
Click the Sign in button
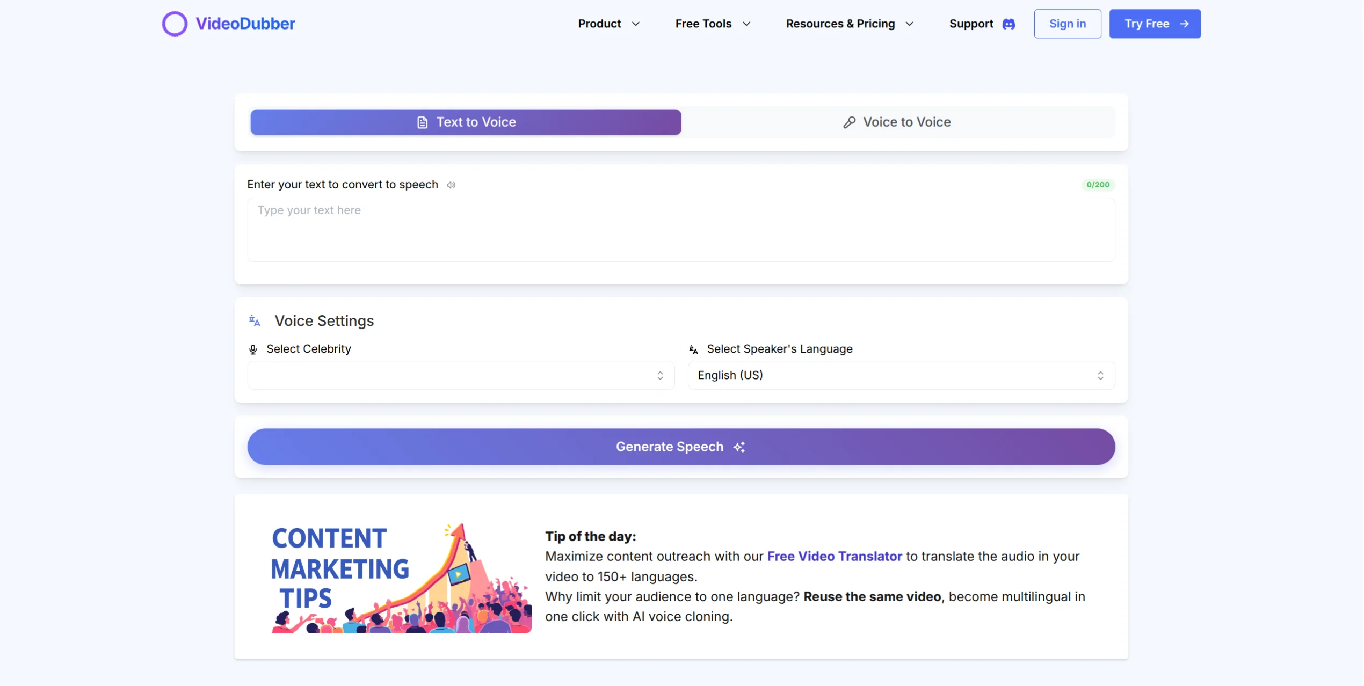[x=1067, y=24]
